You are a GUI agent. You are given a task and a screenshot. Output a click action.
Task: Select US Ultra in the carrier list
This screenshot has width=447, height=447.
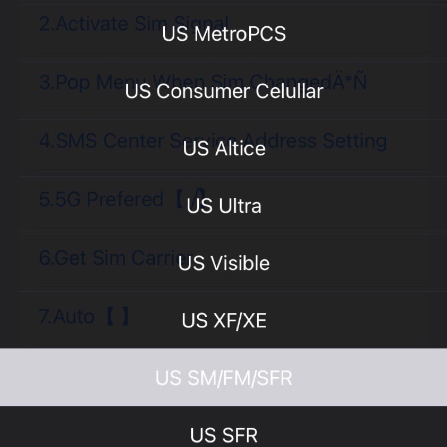(x=223, y=206)
